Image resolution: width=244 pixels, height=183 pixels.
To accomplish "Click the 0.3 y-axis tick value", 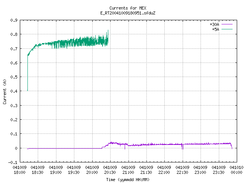I will pos(14,106).
